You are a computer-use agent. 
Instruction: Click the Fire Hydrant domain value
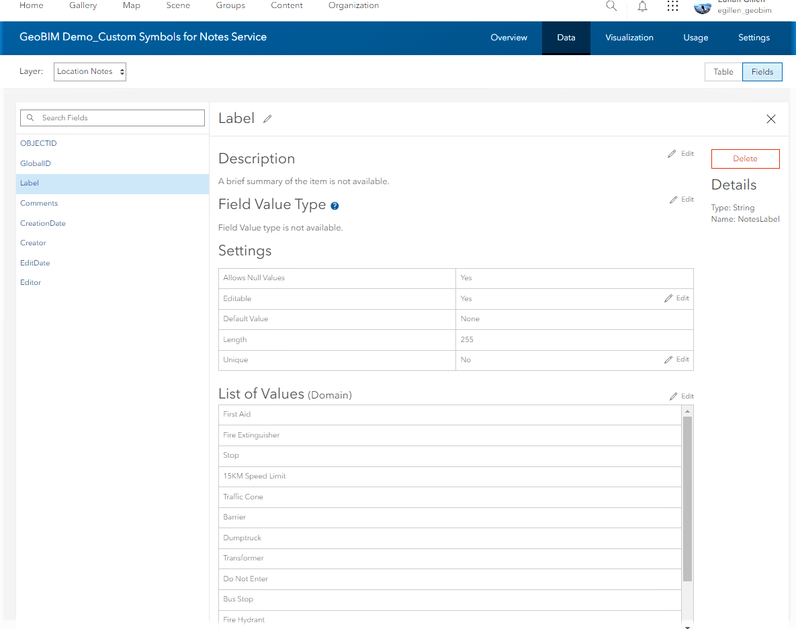point(450,620)
